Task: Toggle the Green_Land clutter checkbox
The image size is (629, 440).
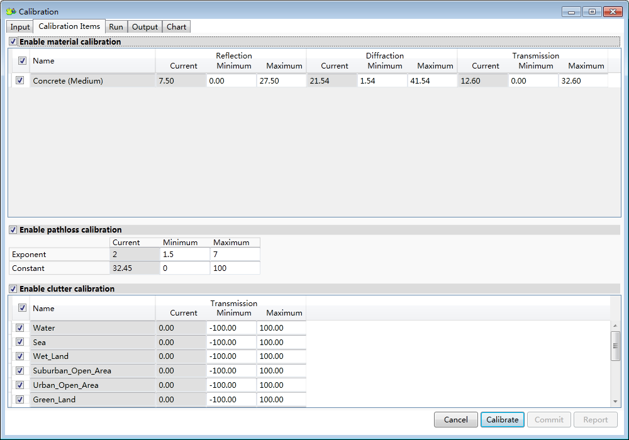Action: tap(20, 399)
